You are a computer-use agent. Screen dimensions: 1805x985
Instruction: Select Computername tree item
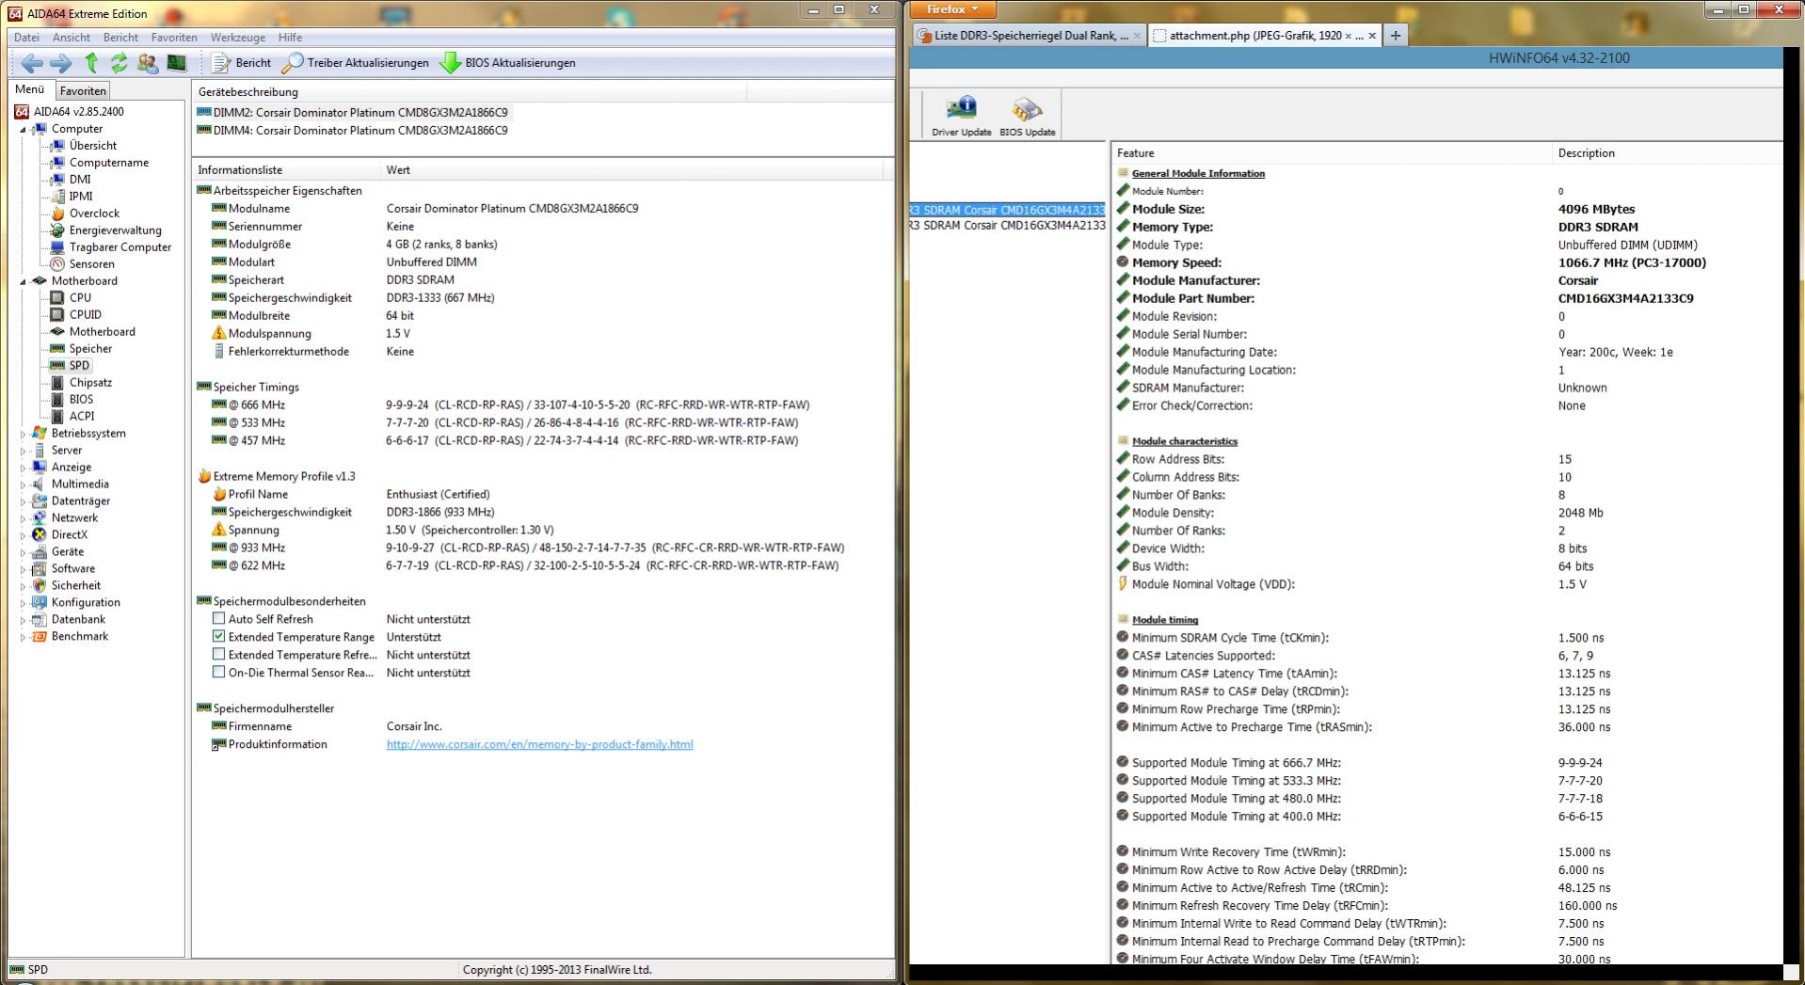click(x=109, y=163)
